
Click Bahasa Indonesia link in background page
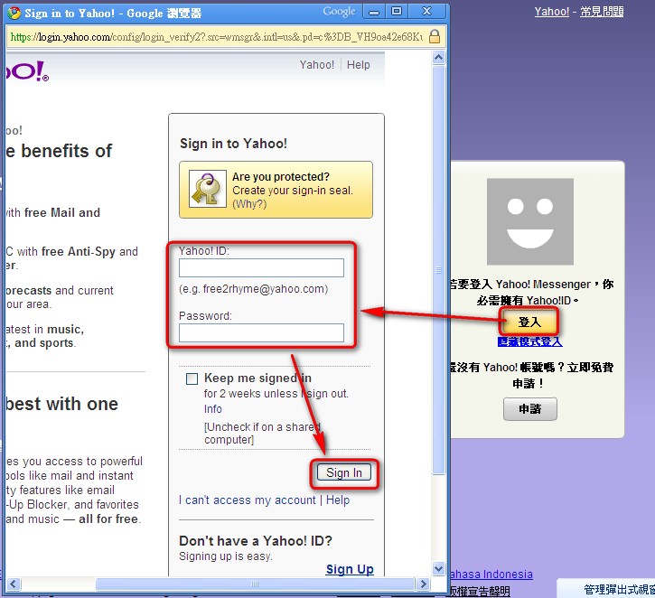(x=491, y=575)
